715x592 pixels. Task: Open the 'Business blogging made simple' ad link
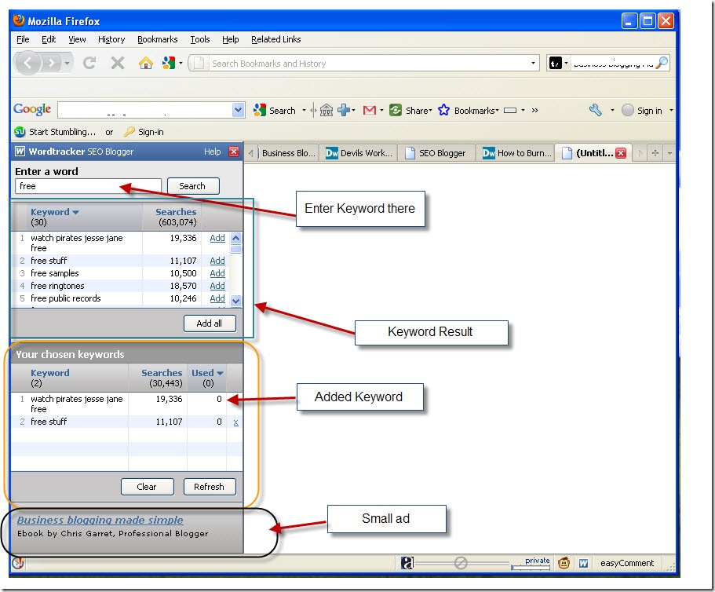click(100, 520)
